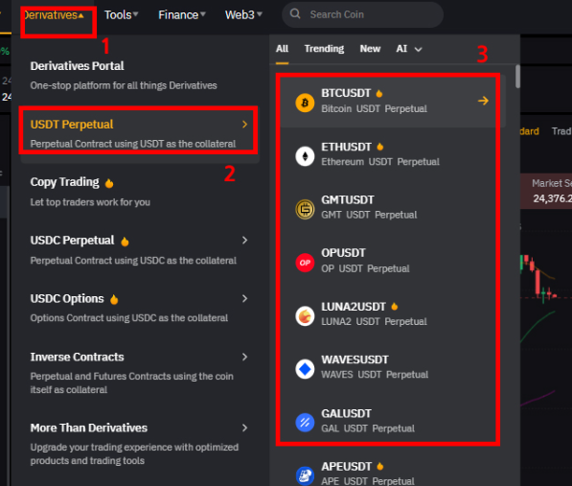Click the GMT coin icon

pyautogui.click(x=305, y=209)
